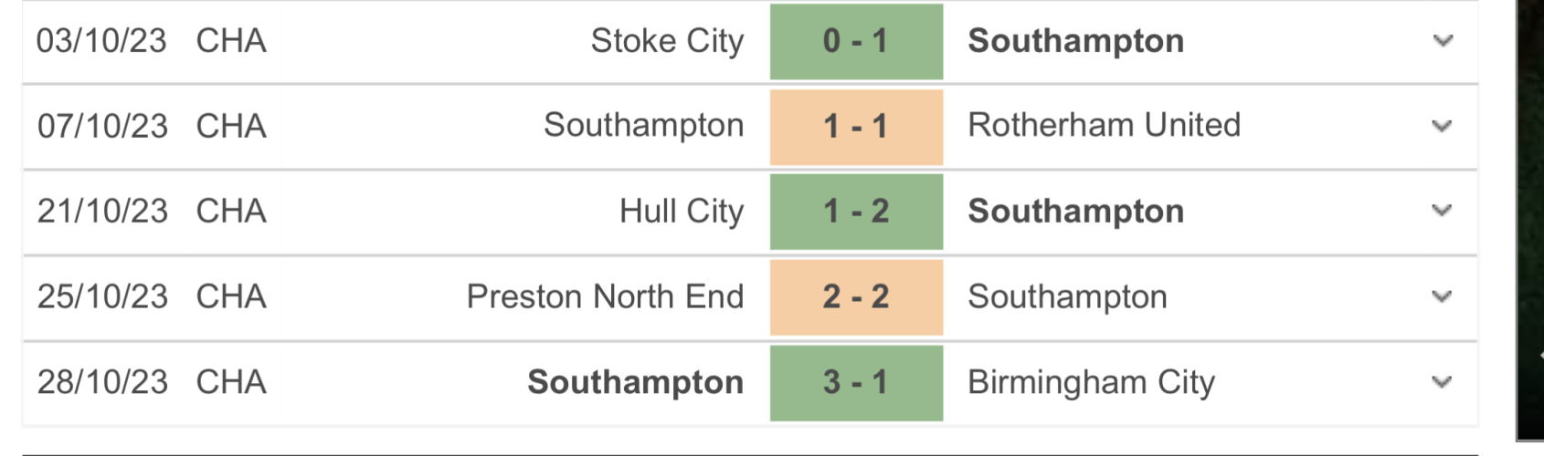Click the 07/10/23 match date
The height and width of the screenshot is (456, 1544).
pos(102,126)
